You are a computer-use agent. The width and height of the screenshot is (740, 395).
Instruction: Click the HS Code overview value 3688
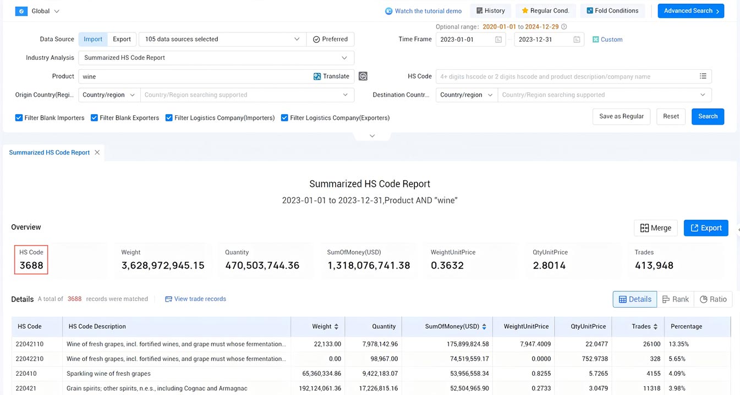(31, 265)
